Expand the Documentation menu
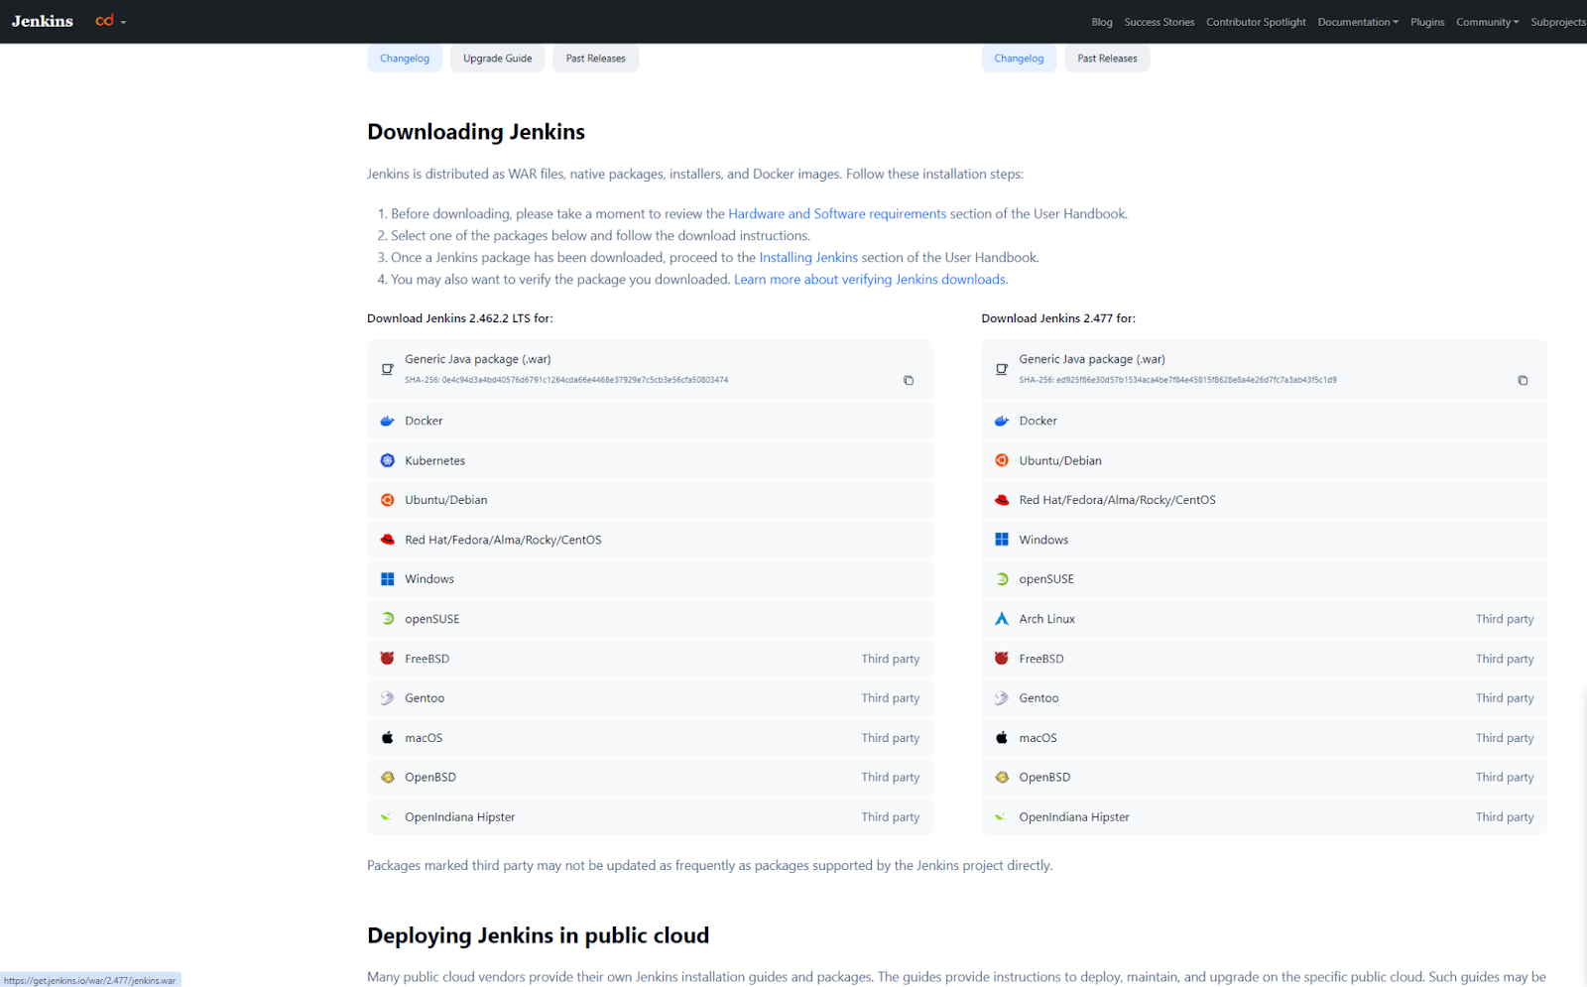This screenshot has height=987, width=1587. coord(1358,22)
